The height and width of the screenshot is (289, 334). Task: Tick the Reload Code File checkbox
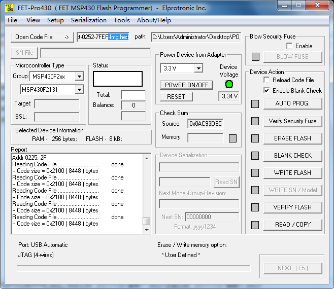(x=266, y=80)
